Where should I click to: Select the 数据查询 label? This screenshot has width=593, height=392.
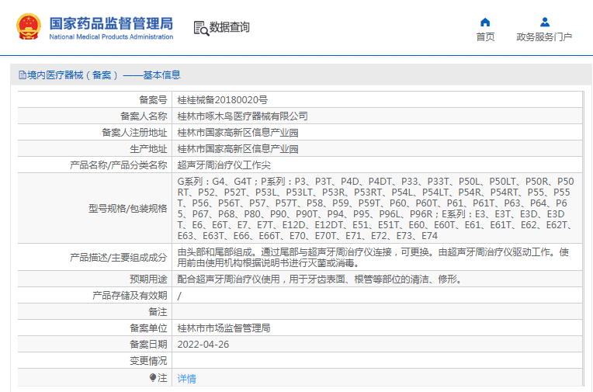point(230,27)
